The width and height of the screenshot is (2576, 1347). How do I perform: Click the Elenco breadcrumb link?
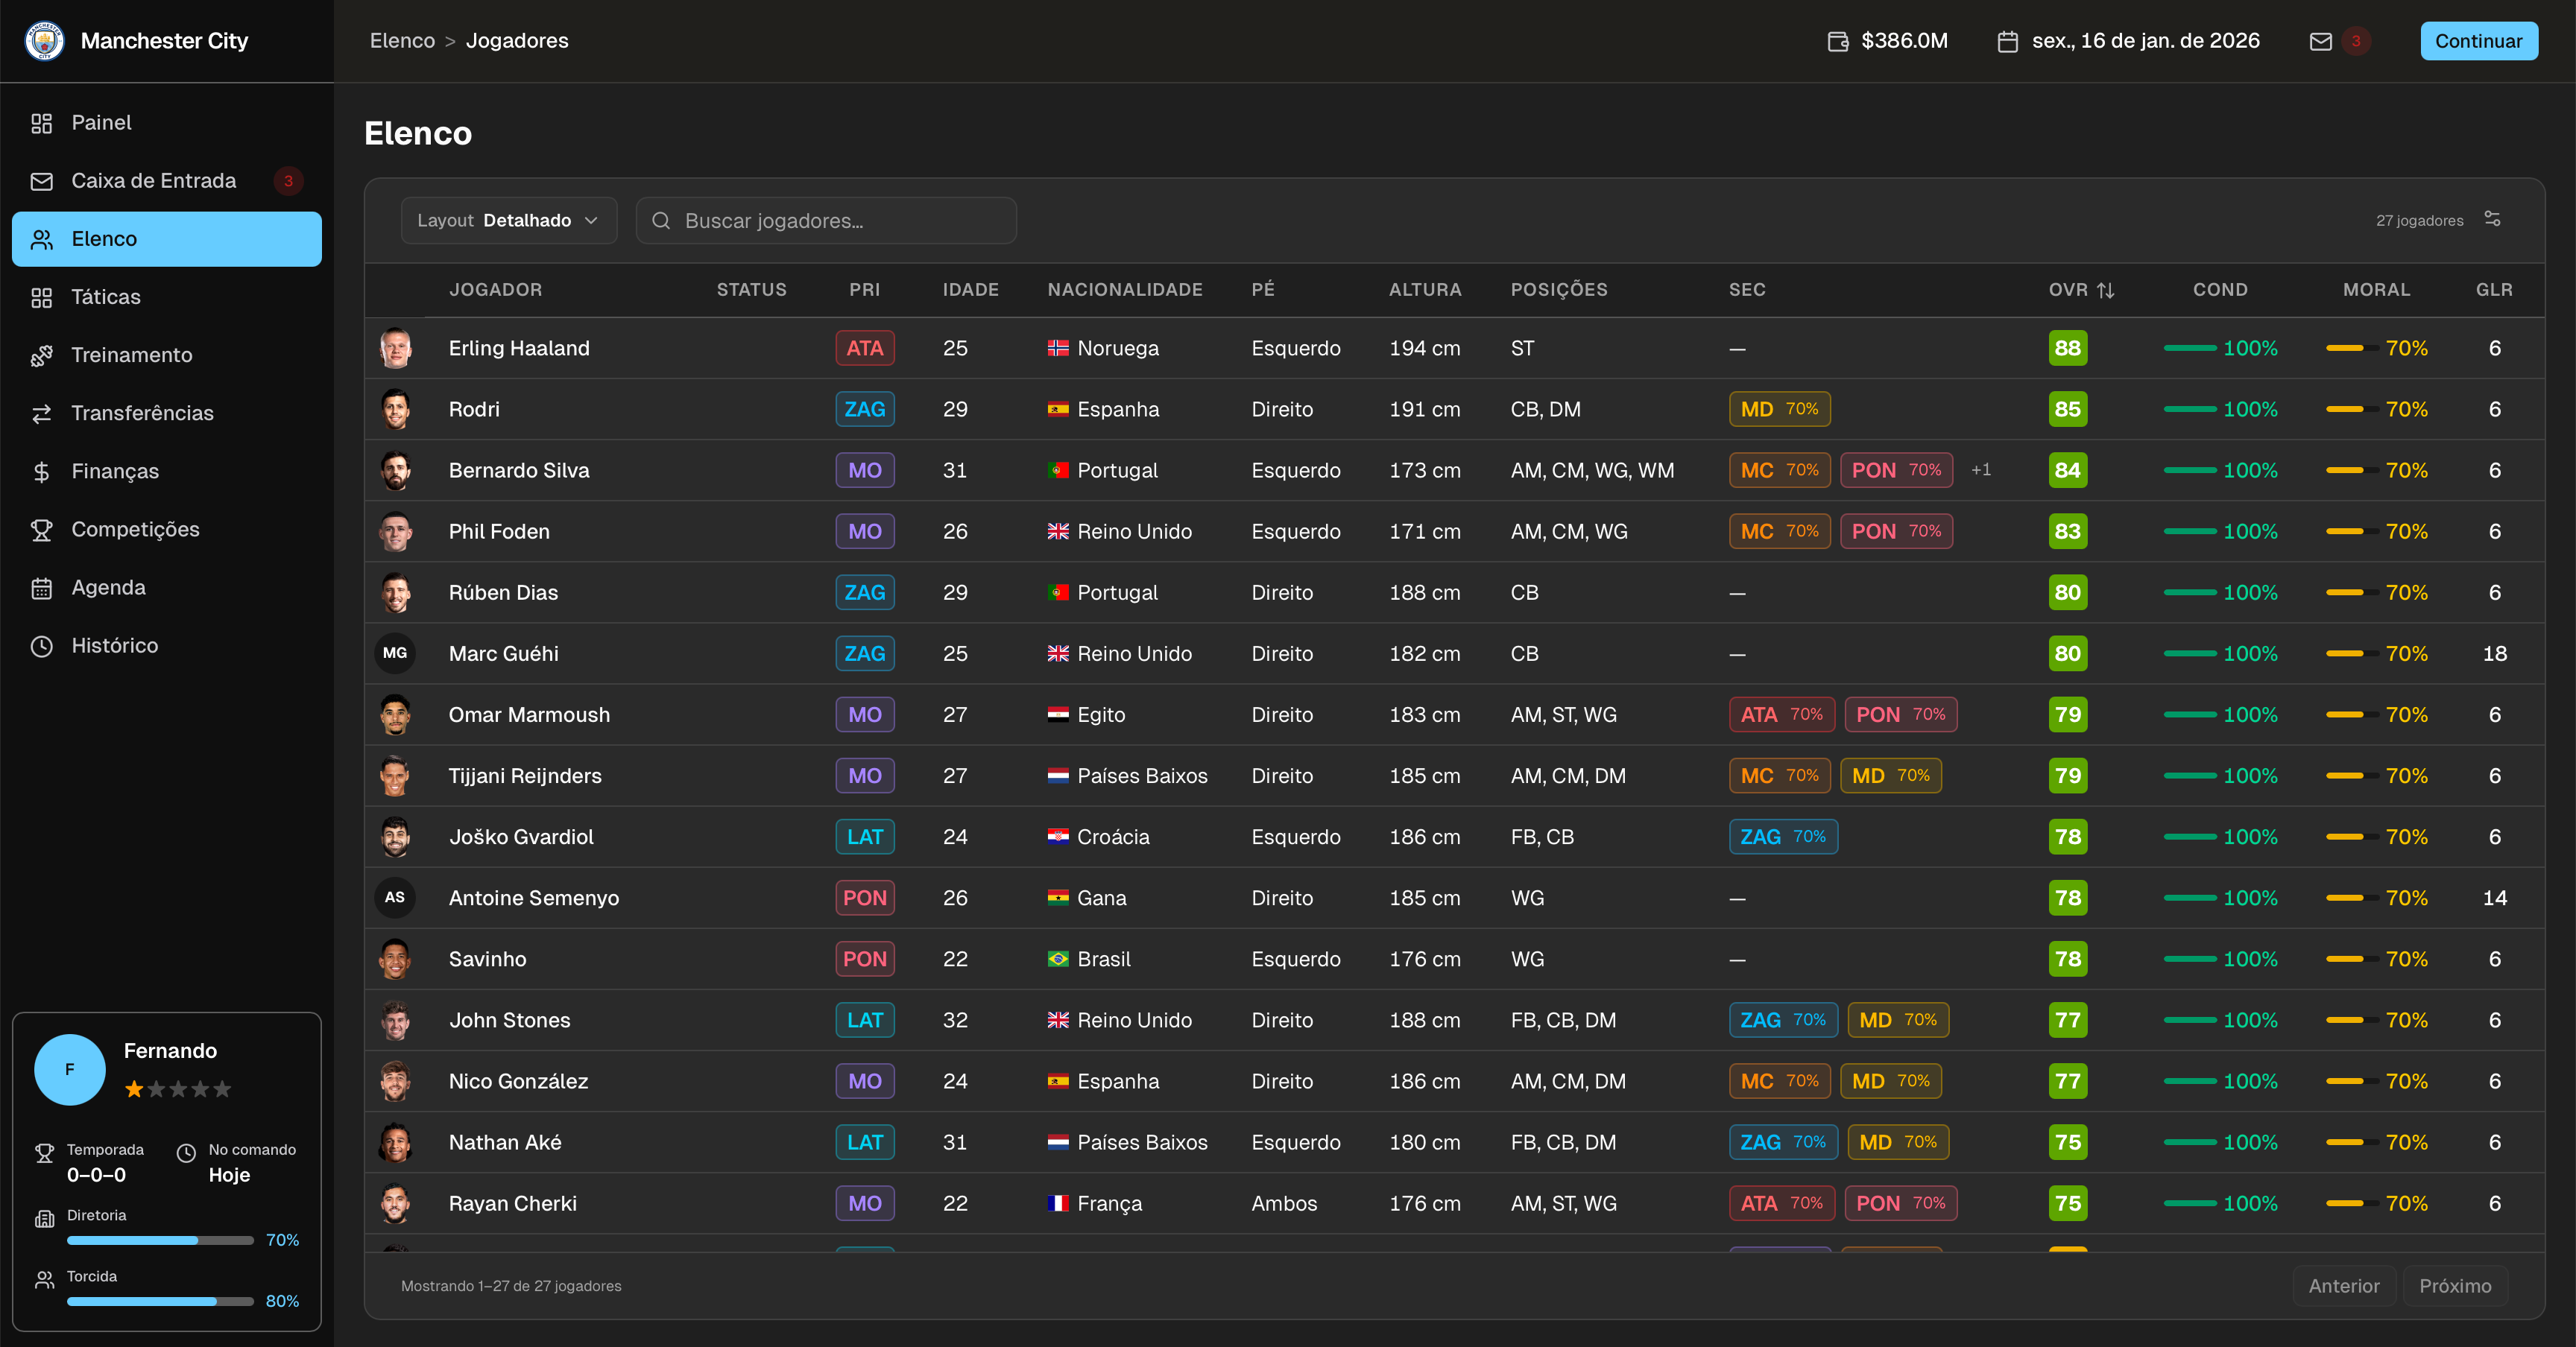pos(402,41)
